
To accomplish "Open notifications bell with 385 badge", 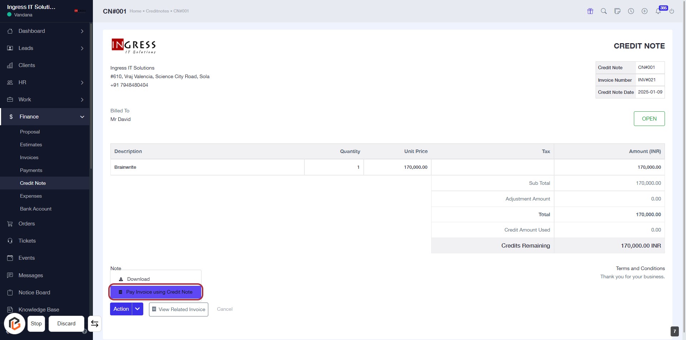I will 658,11.
